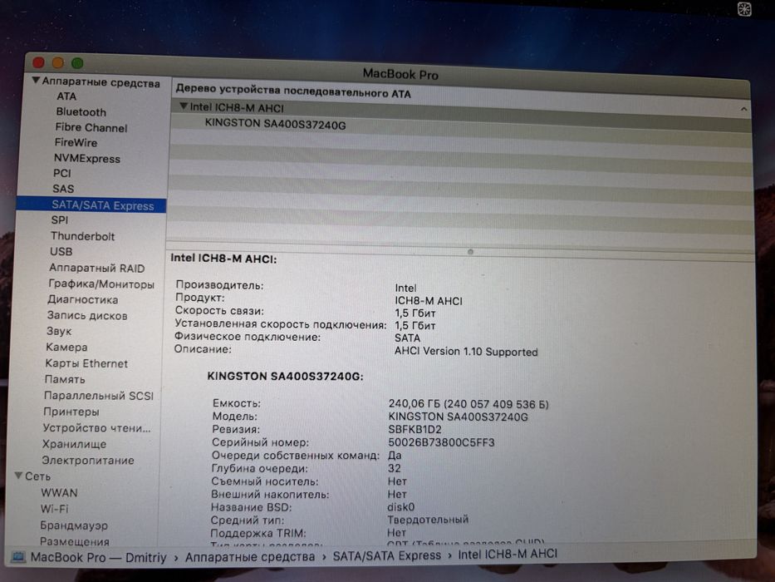Select Графика/Мониторы in the sidebar

[x=101, y=284]
